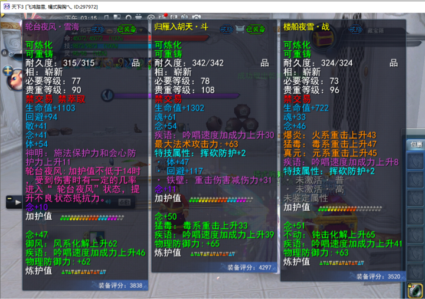This screenshot has width=425, height=299.
Task: Click the 藏宝箱 label near the chest
Action: click(x=375, y=31)
